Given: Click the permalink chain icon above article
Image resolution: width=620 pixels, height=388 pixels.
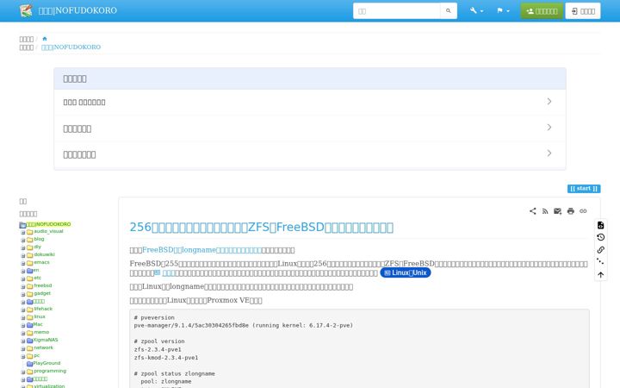Looking at the screenshot, I should coord(583,211).
